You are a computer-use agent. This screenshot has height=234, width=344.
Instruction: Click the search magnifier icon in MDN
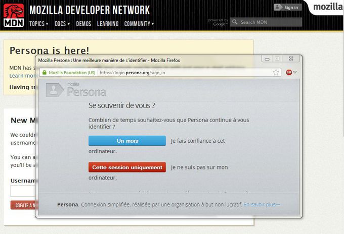pos(235,22)
